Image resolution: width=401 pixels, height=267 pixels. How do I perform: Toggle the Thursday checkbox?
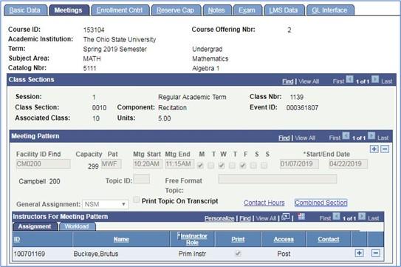[x=232, y=166]
